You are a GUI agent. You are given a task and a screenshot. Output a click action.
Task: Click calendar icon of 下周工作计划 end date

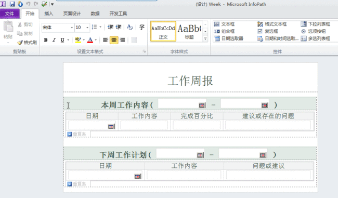click(263, 155)
